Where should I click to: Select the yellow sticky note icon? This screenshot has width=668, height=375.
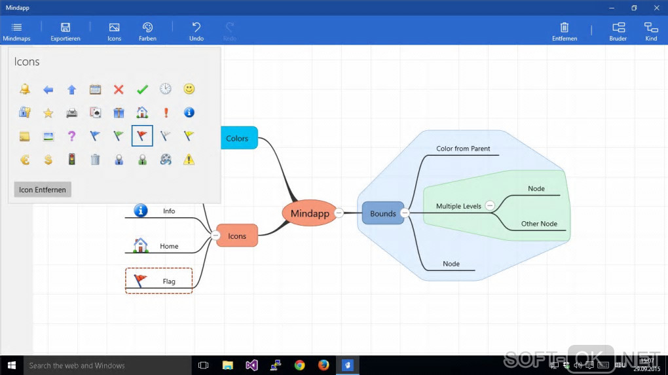[x=25, y=136]
